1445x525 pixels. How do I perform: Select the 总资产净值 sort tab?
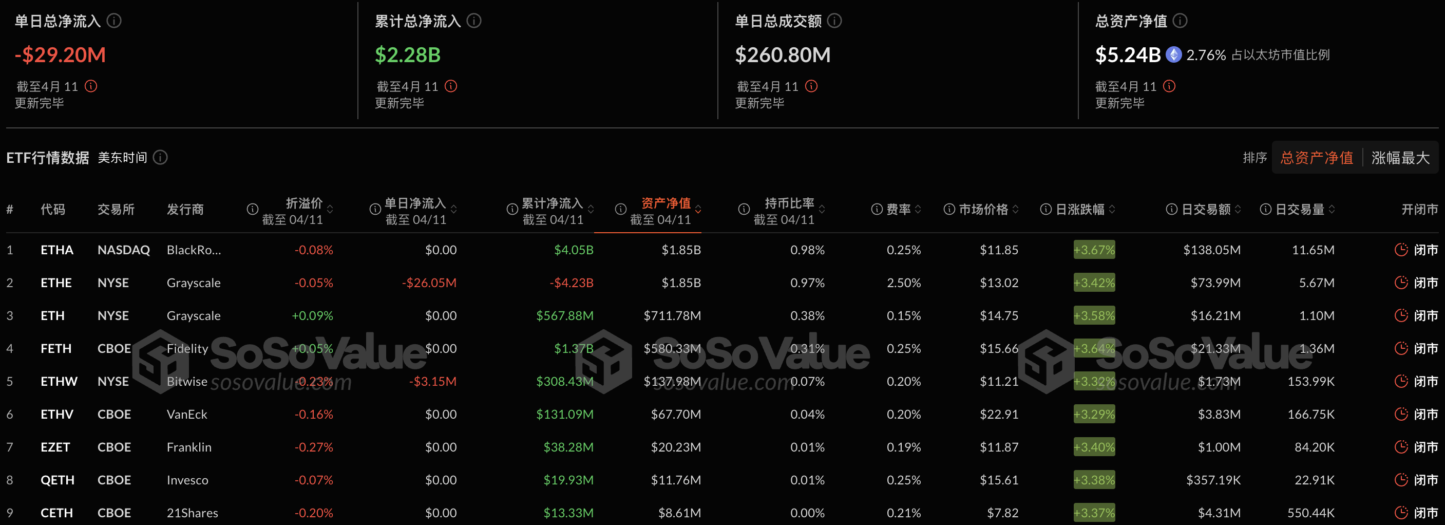tap(1316, 158)
